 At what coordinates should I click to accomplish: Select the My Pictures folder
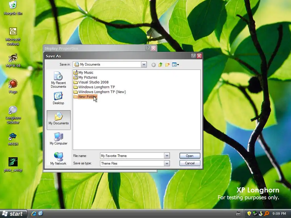(85, 77)
